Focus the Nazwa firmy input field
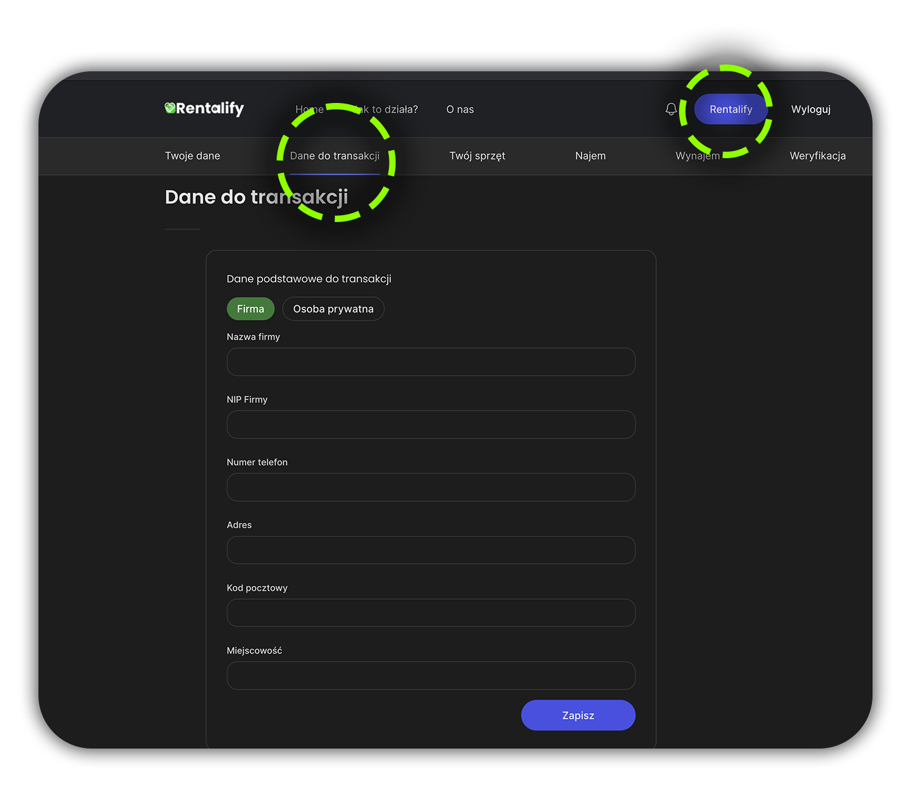The image size is (924, 787). (431, 362)
